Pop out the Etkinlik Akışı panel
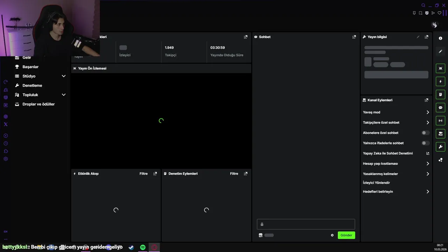The height and width of the screenshot is (252, 448). pos(155,174)
